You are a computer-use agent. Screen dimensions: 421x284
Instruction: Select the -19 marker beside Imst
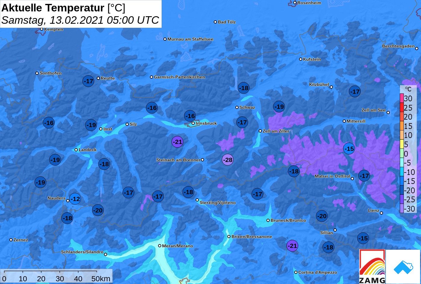click(x=91, y=125)
